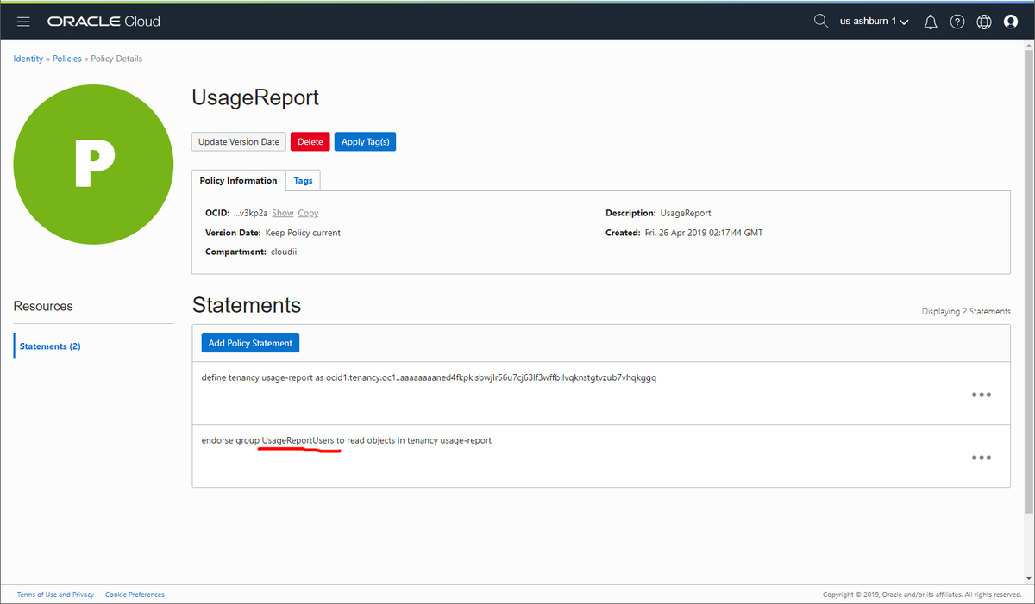Click the Apply Tag(s) button

coord(365,141)
